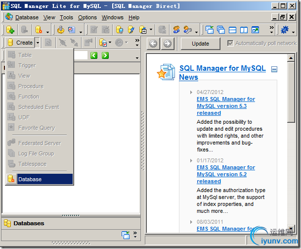Click the Execute Script lightning icon

(131, 30)
